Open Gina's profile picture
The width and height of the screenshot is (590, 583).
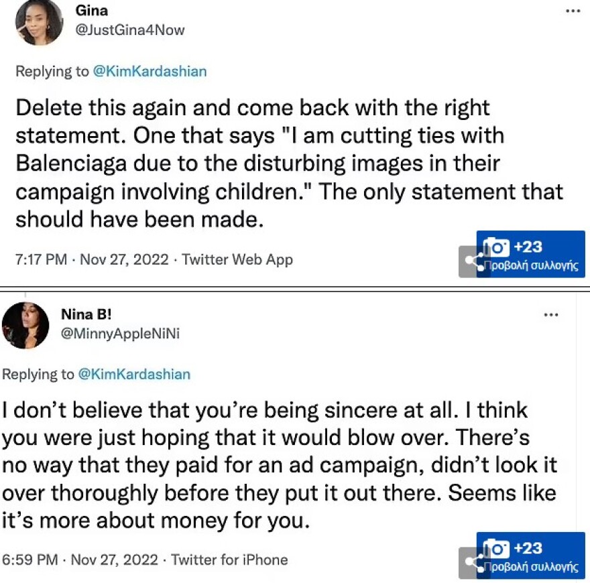(x=39, y=22)
